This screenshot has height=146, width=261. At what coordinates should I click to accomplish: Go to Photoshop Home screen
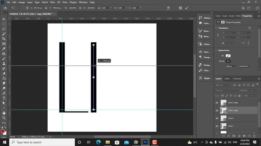(5, 8)
